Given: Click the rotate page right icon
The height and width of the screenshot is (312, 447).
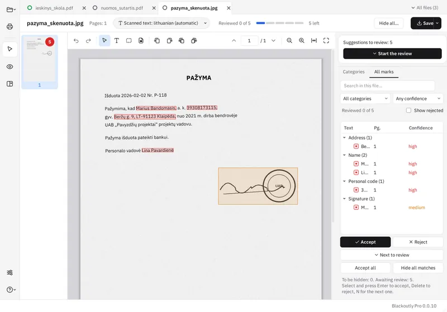Looking at the screenshot, I should click(169, 41).
